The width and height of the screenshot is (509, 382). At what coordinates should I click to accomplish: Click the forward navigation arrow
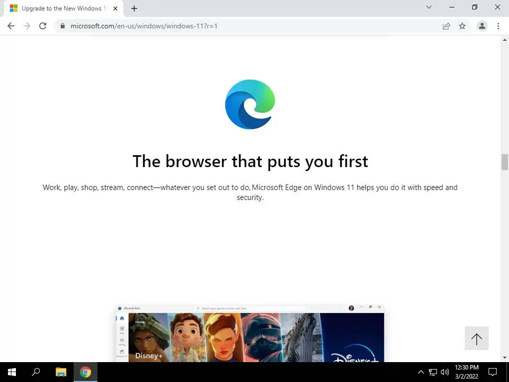coord(27,26)
